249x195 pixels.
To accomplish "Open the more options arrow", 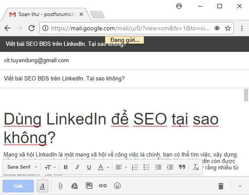I will click(240, 186).
